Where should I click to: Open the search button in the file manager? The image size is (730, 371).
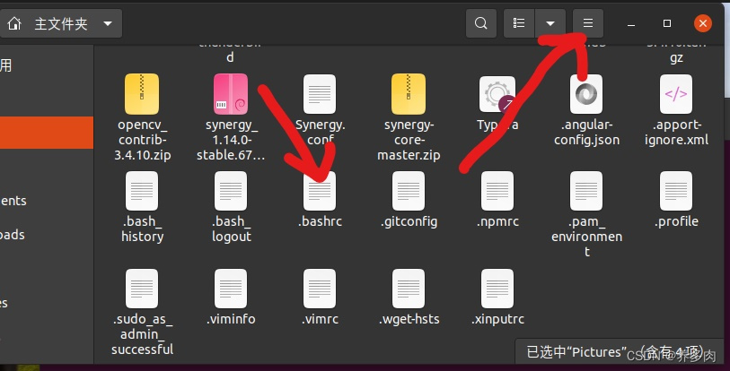pyautogui.click(x=481, y=23)
